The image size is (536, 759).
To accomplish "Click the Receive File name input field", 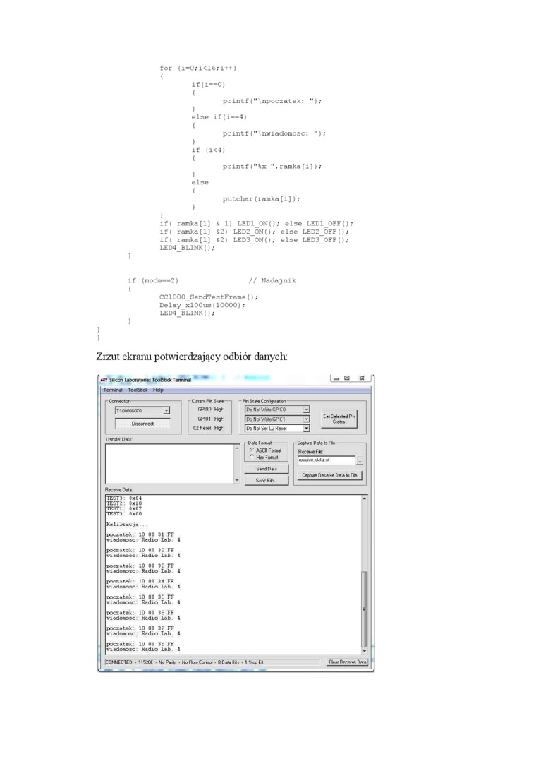I will click(x=324, y=460).
